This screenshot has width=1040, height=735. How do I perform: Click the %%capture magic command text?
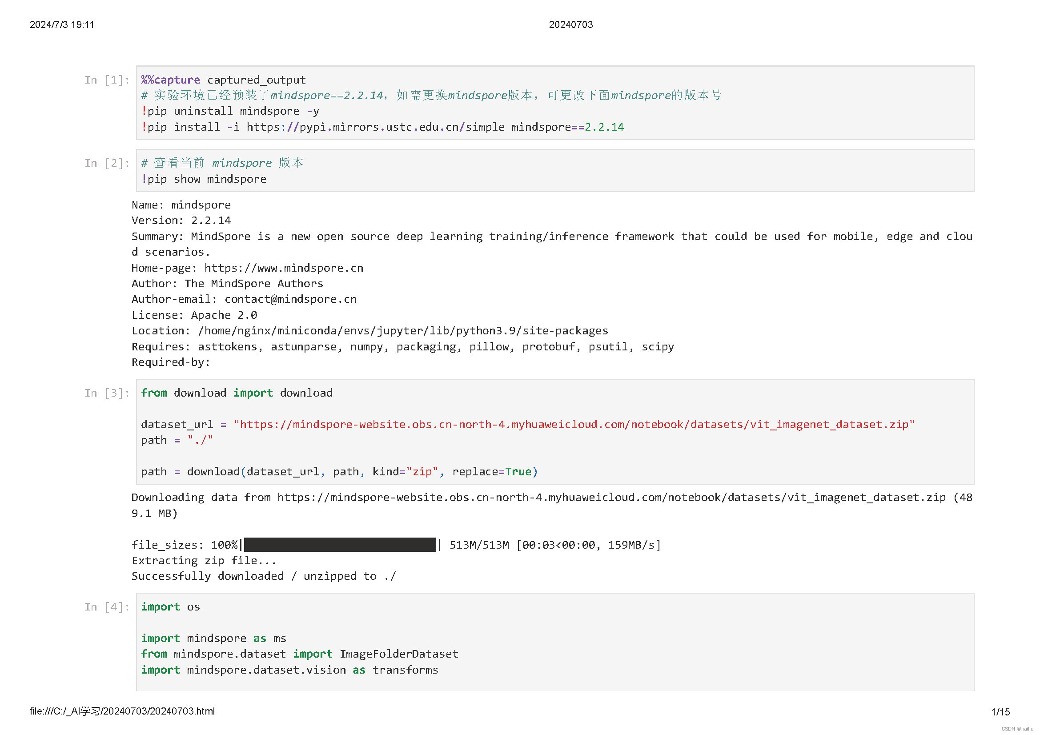170,80
